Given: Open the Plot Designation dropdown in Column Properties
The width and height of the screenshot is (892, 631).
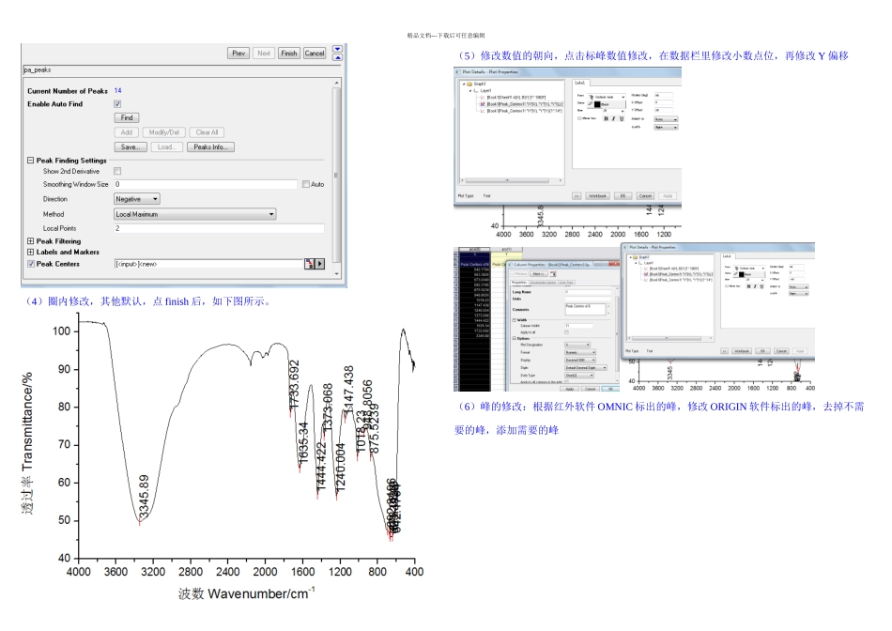Looking at the screenshot, I should tap(577, 345).
